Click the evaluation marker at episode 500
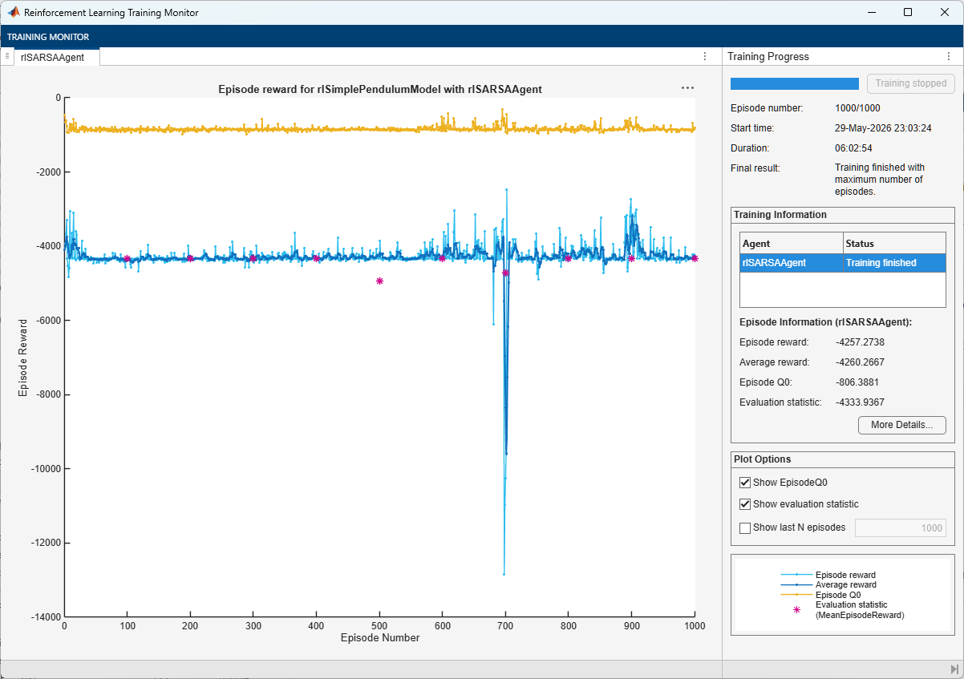 click(x=379, y=281)
